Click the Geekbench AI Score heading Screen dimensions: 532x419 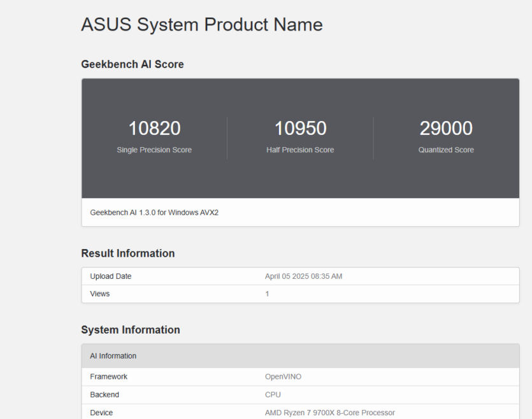click(x=133, y=64)
